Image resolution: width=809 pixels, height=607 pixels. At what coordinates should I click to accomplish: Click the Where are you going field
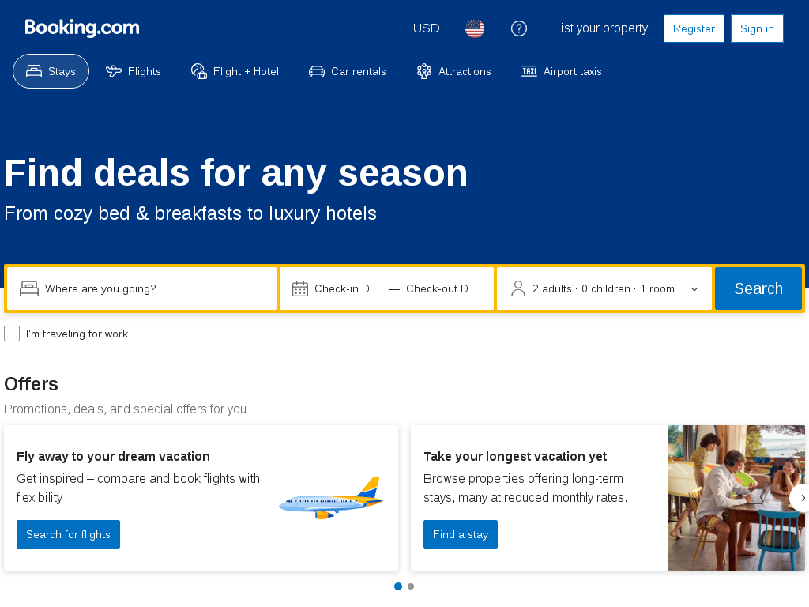142,288
